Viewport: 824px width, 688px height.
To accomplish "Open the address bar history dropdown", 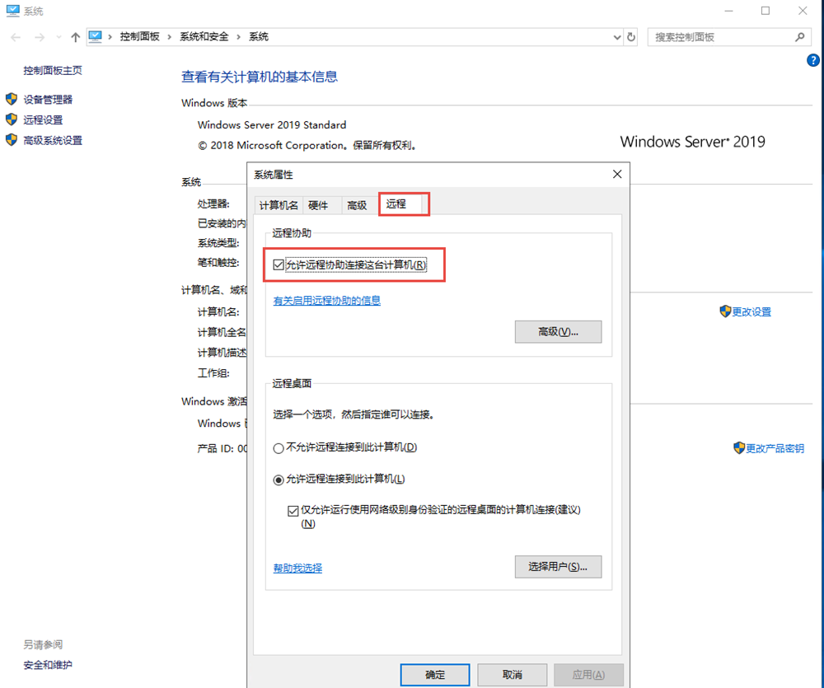I will (x=617, y=37).
